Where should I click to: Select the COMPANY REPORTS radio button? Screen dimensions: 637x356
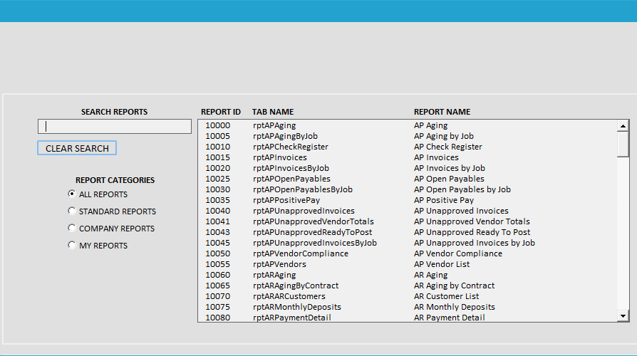(x=71, y=228)
